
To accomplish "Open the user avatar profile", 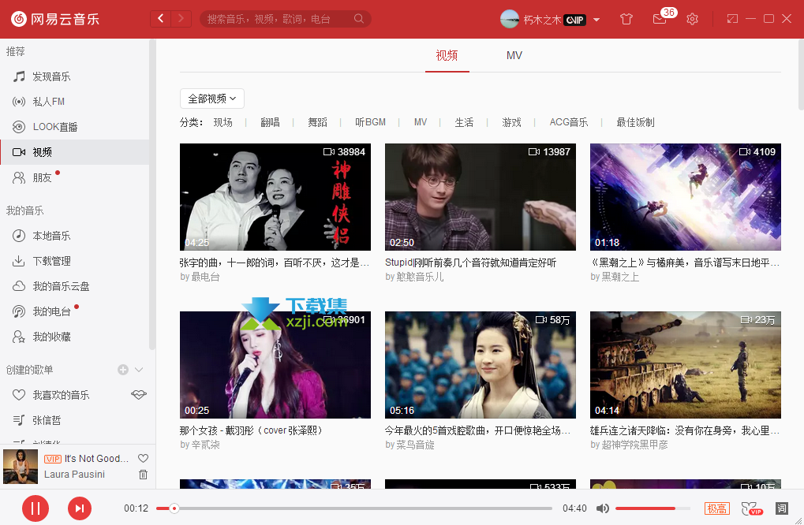I will click(509, 19).
